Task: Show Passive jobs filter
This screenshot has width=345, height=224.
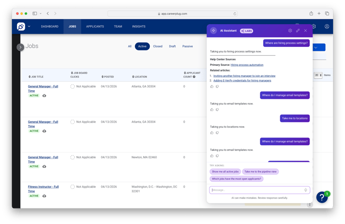Action: click(187, 46)
